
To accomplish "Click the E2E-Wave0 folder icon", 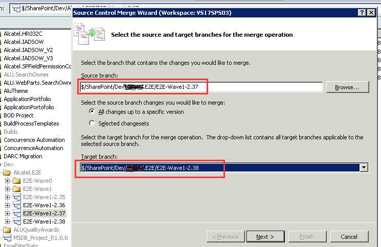I will click(x=16, y=181).
